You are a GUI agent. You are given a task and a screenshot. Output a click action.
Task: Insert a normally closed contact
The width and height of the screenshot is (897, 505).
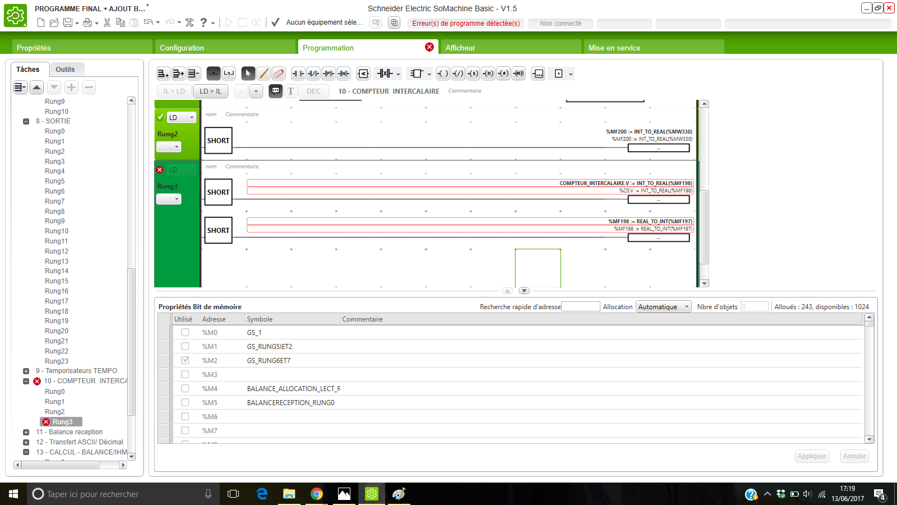(x=313, y=74)
